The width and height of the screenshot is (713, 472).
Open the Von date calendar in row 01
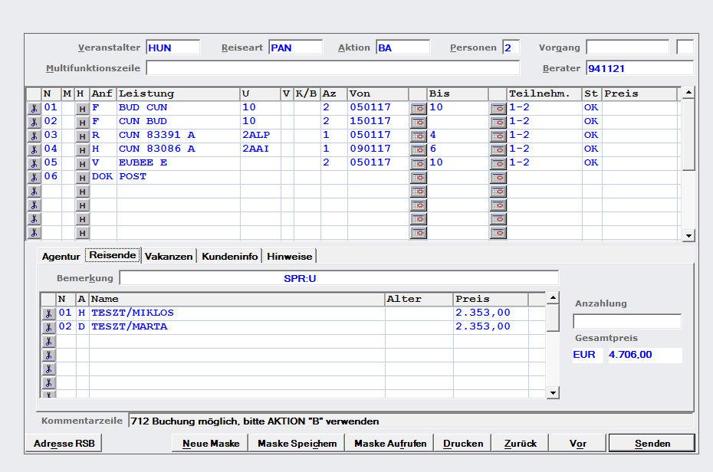419,109
